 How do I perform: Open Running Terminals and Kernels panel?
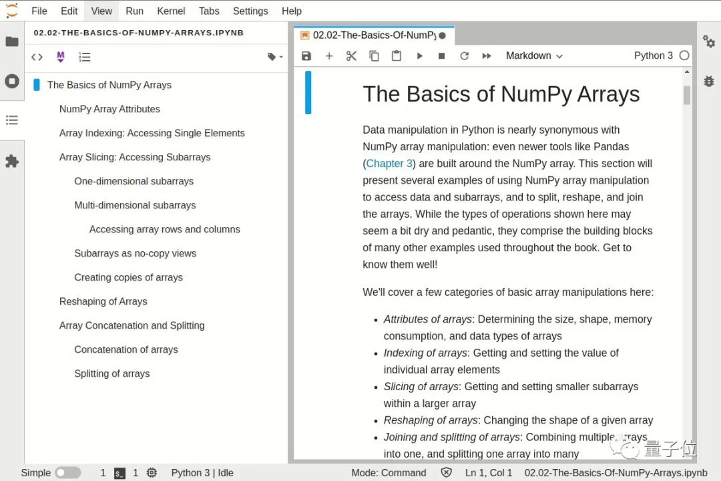coord(12,81)
